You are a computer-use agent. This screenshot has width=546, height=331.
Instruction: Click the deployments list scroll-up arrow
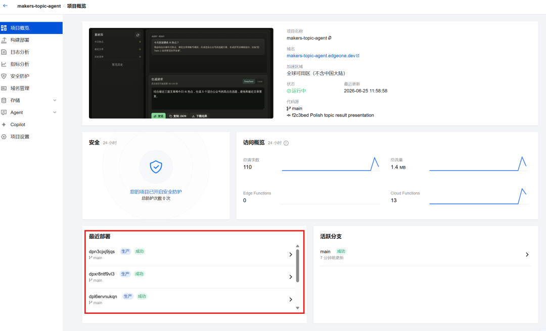[298, 246]
